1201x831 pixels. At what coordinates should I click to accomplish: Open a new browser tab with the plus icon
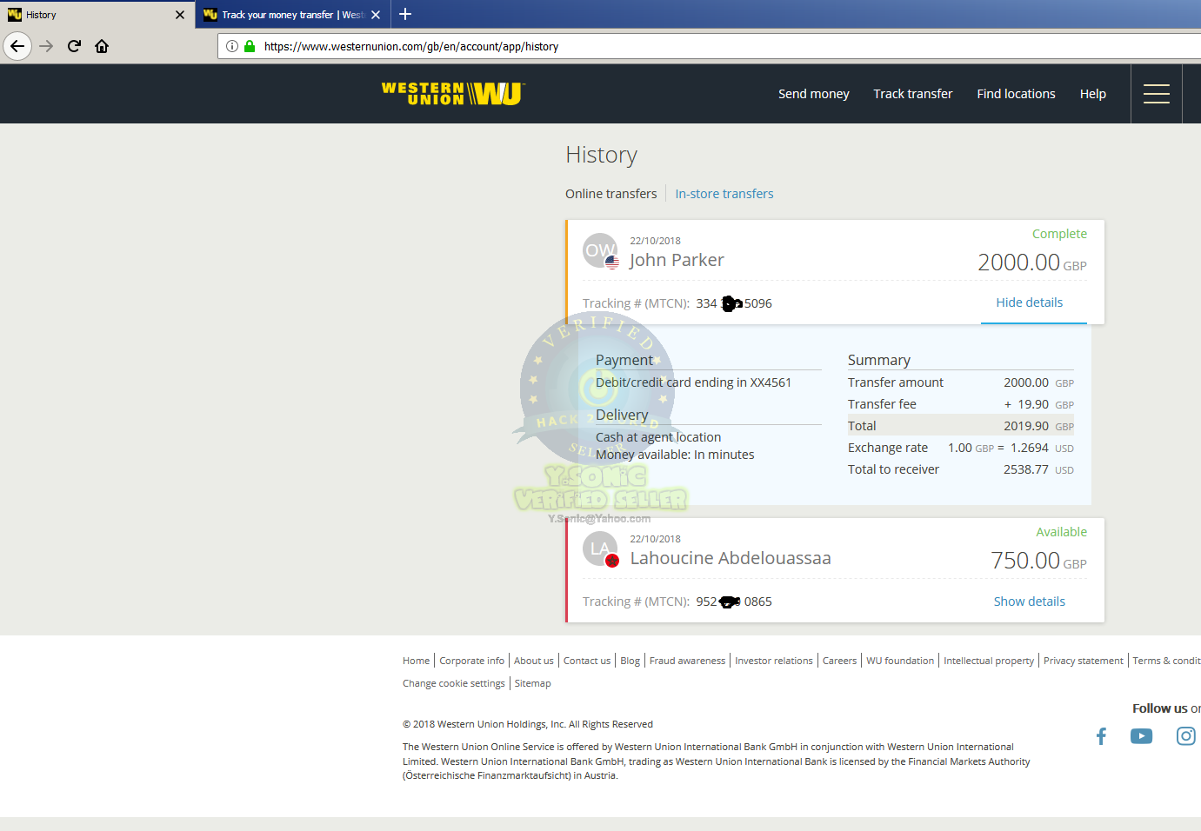[405, 14]
